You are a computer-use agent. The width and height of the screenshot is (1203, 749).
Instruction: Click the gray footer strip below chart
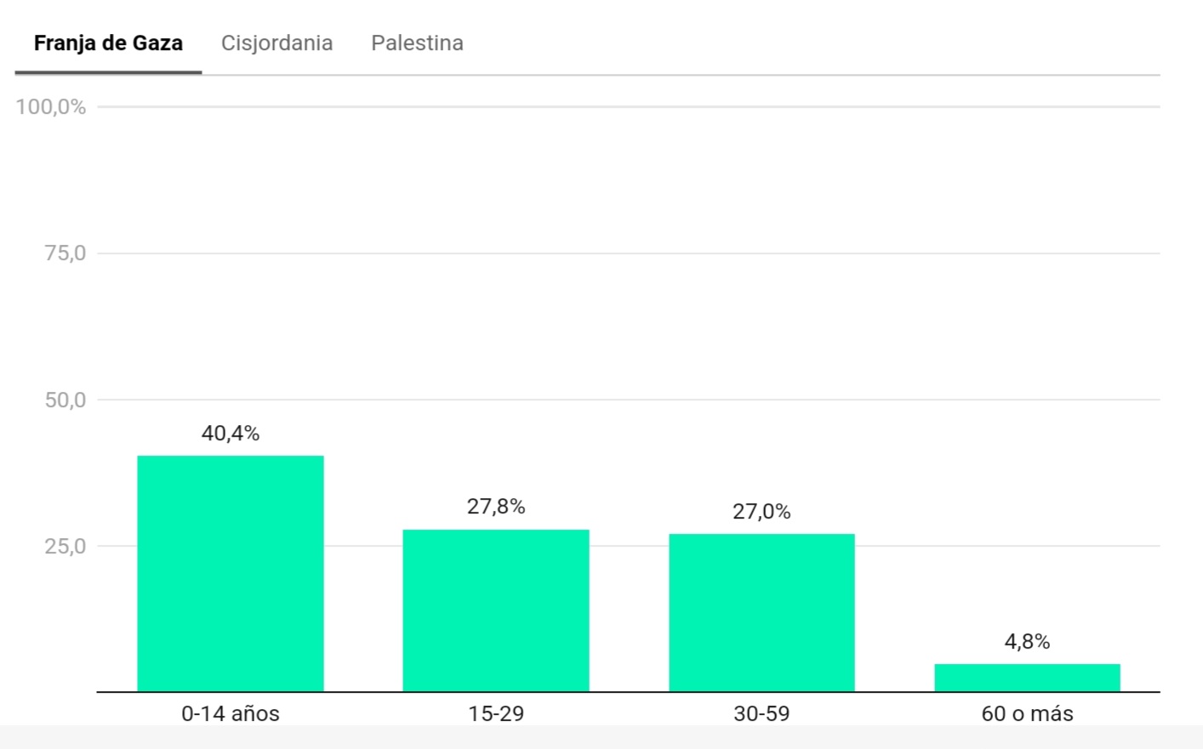point(601,737)
